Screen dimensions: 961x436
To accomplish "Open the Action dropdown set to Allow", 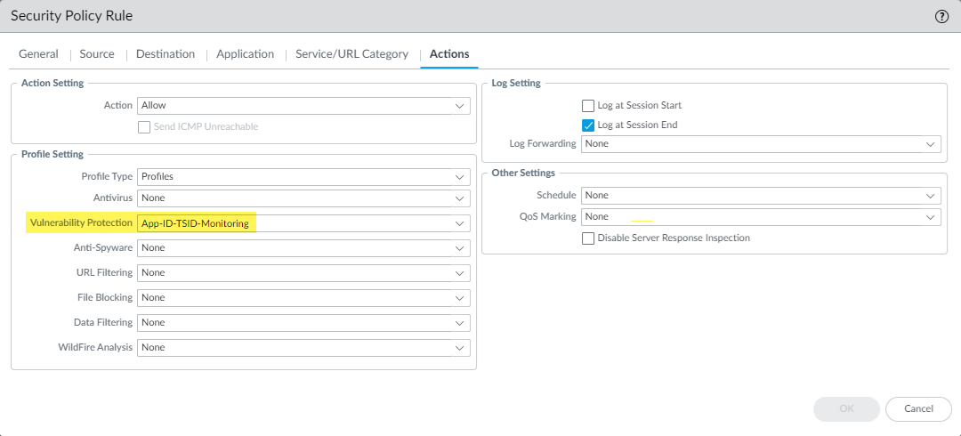I will pos(303,106).
